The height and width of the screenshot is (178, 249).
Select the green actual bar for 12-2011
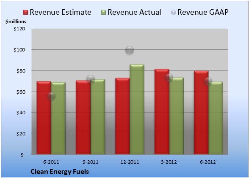[x=137, y=109]
